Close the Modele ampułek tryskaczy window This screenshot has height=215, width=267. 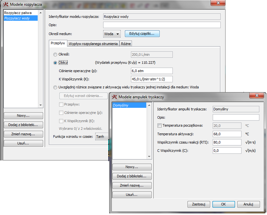(x=257, y=95)
